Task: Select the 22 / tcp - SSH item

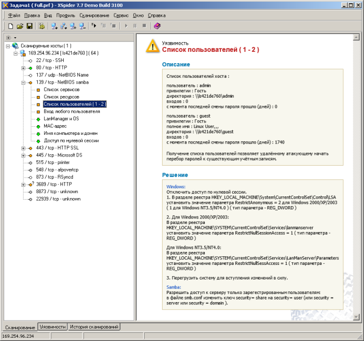Action: pyautogui.click(x=50, y=60)
